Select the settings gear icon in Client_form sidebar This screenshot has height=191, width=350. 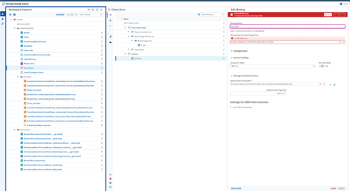[110, 20]
